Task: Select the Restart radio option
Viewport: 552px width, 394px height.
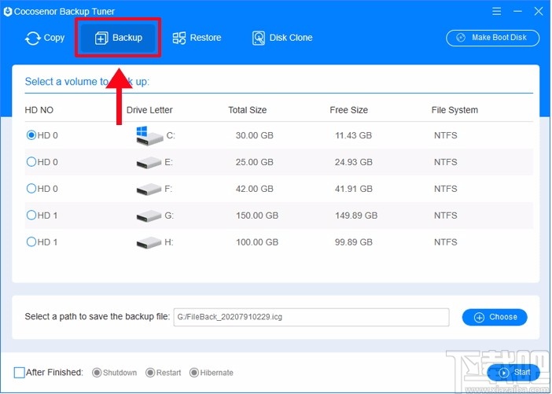Action: click(150, 373)
